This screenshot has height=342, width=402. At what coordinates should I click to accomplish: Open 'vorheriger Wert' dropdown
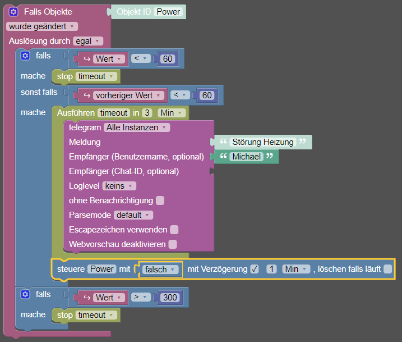click(128, 95)
